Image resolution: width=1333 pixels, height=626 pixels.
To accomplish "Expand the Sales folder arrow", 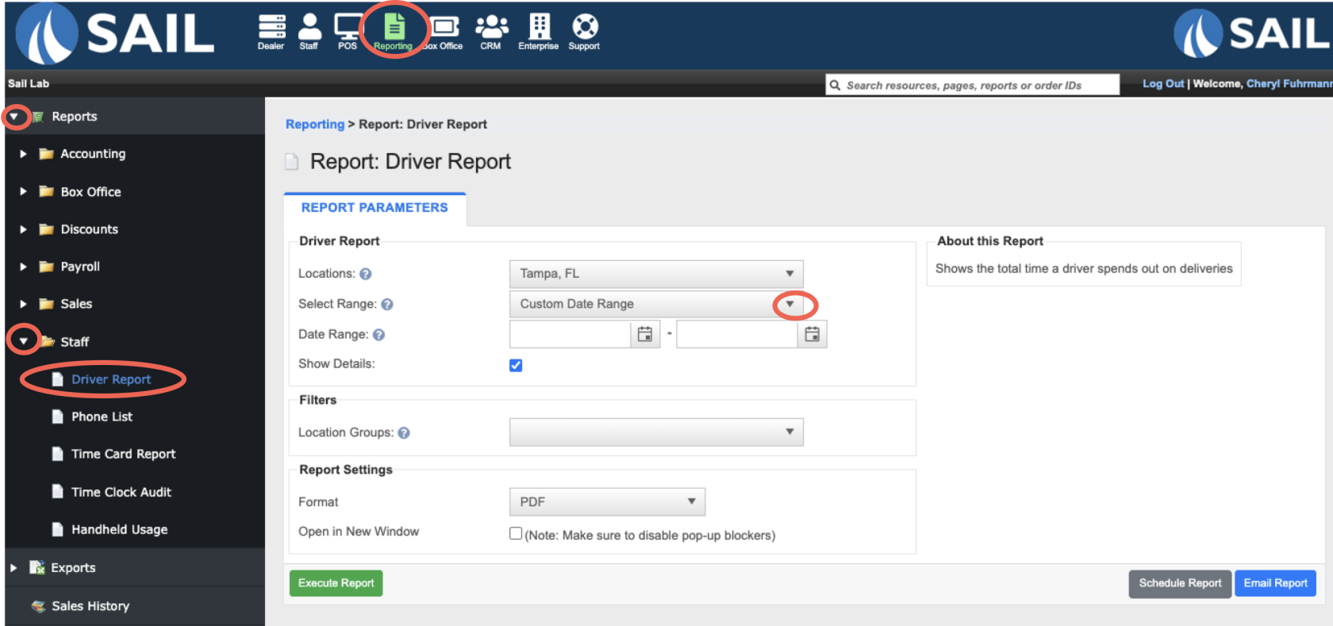I will [x=23, y=304].
